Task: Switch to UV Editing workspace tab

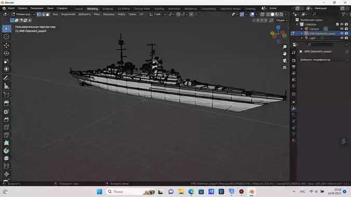Action: (x=124, y=9)
